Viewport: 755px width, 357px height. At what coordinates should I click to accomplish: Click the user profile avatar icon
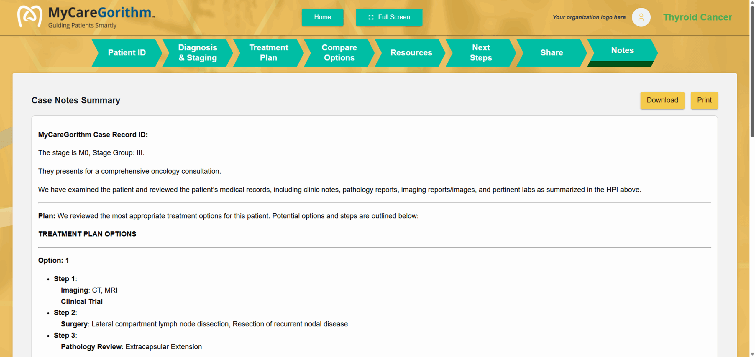641,17
